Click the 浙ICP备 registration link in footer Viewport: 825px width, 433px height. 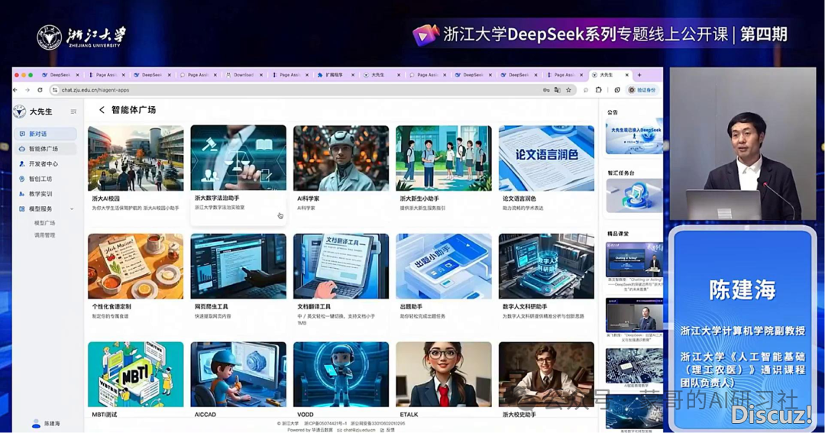tap(325, 424)
